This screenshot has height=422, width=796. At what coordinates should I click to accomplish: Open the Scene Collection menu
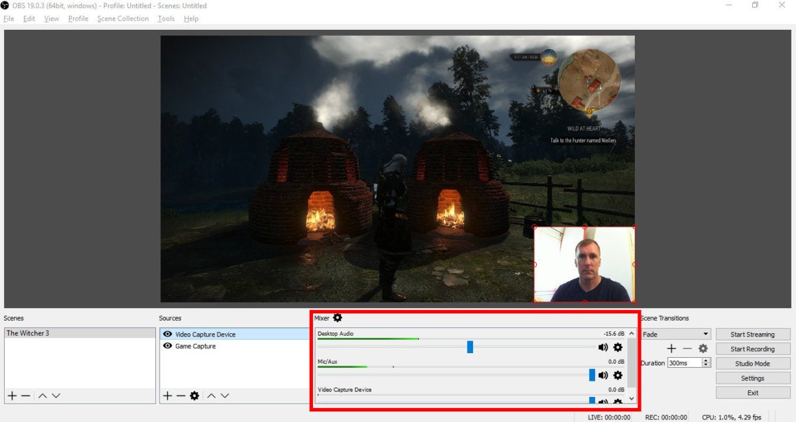123,19
